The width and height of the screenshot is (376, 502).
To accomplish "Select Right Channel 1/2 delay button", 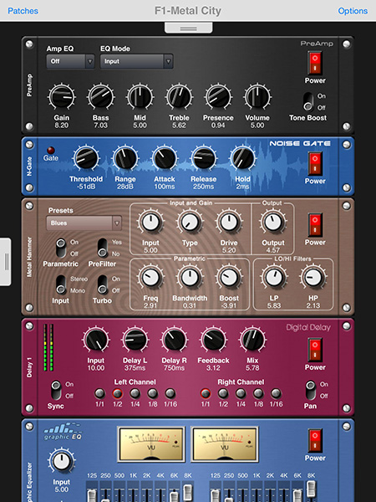I will point(223,393).
